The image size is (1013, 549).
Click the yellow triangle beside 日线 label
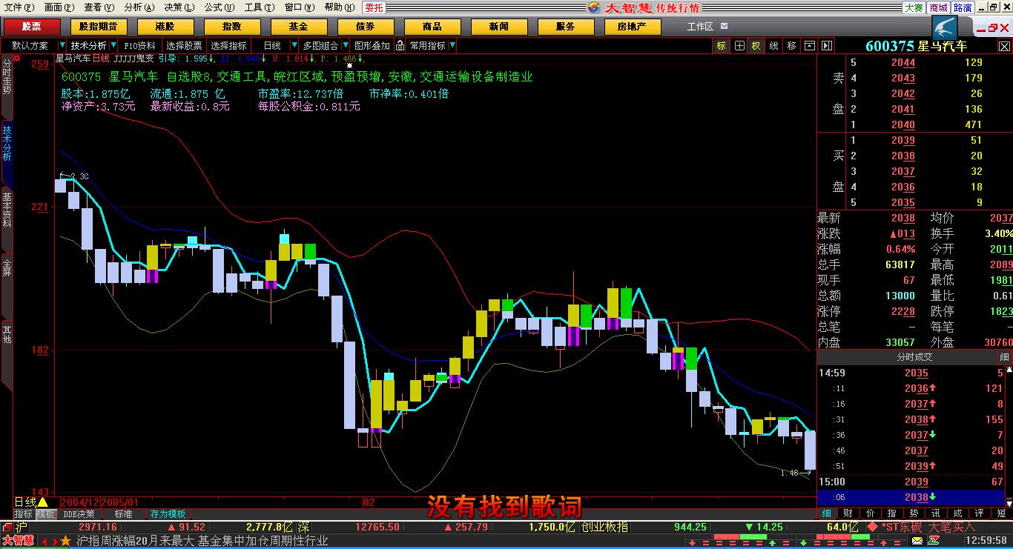pos(43,502)
